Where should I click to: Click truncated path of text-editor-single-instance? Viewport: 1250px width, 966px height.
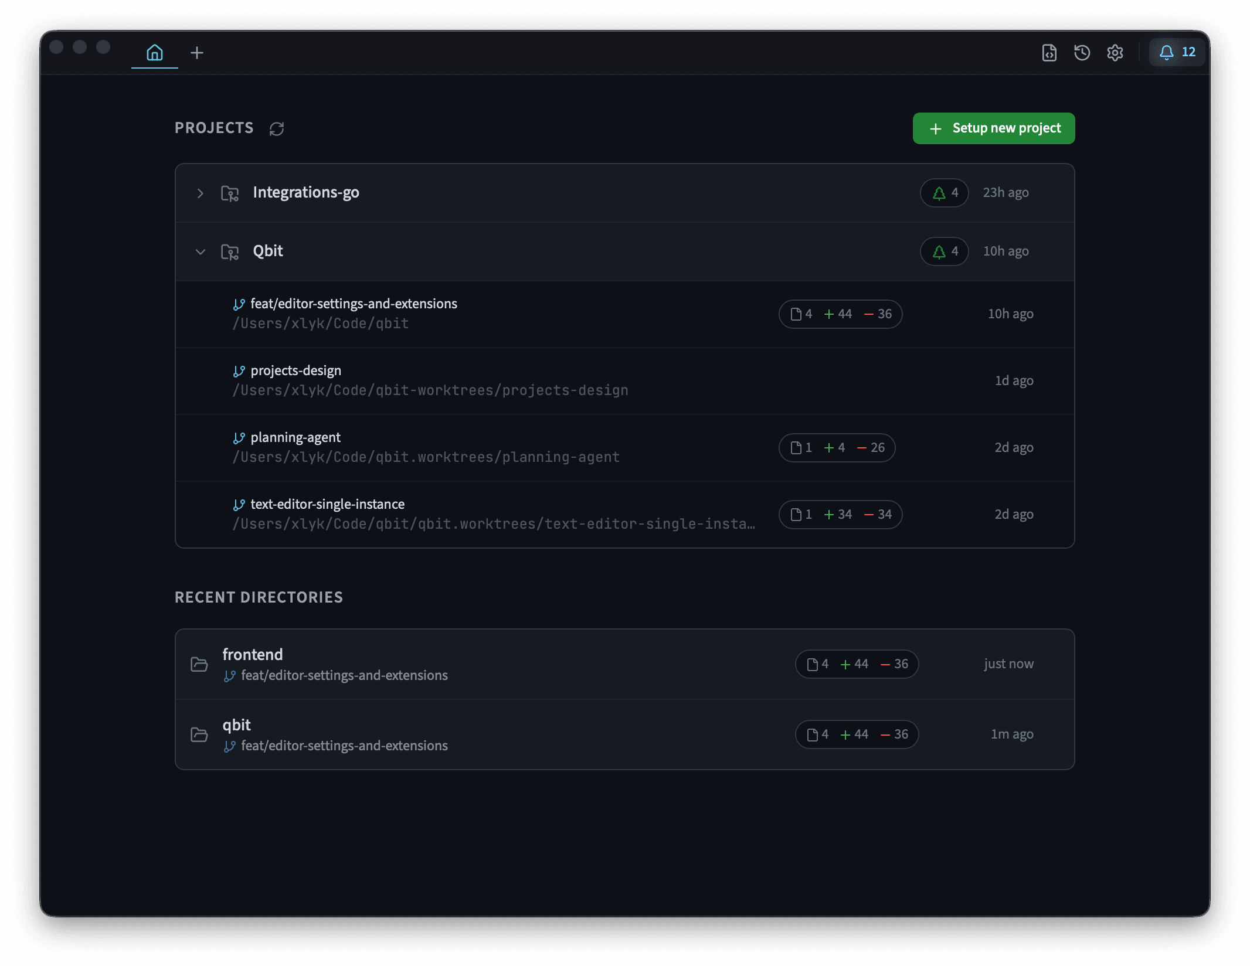tap(494, 524)
